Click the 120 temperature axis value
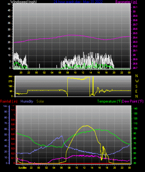 135,119
